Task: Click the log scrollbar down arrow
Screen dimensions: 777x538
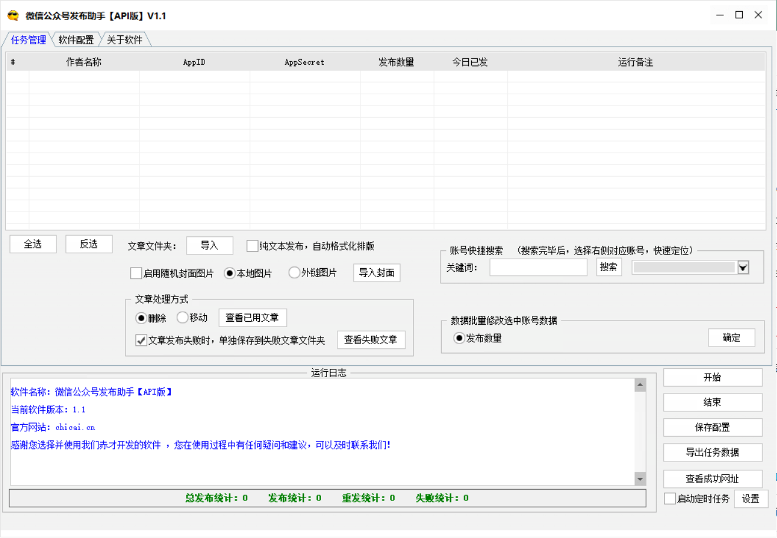Action: point(640,478)
